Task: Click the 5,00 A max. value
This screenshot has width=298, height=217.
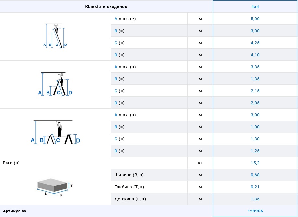Action: pos(255,19)
